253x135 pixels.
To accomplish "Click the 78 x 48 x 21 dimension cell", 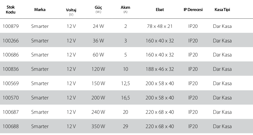I will [160, 26].
